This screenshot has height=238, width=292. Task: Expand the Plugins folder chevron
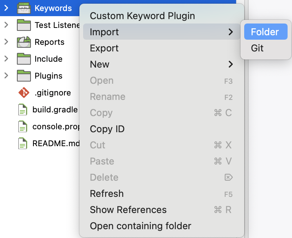[x=6, y=76]
